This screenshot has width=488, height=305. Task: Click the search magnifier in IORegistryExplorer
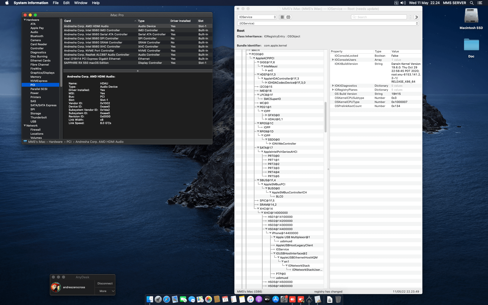pyautogui.click(x=354, y=17)
